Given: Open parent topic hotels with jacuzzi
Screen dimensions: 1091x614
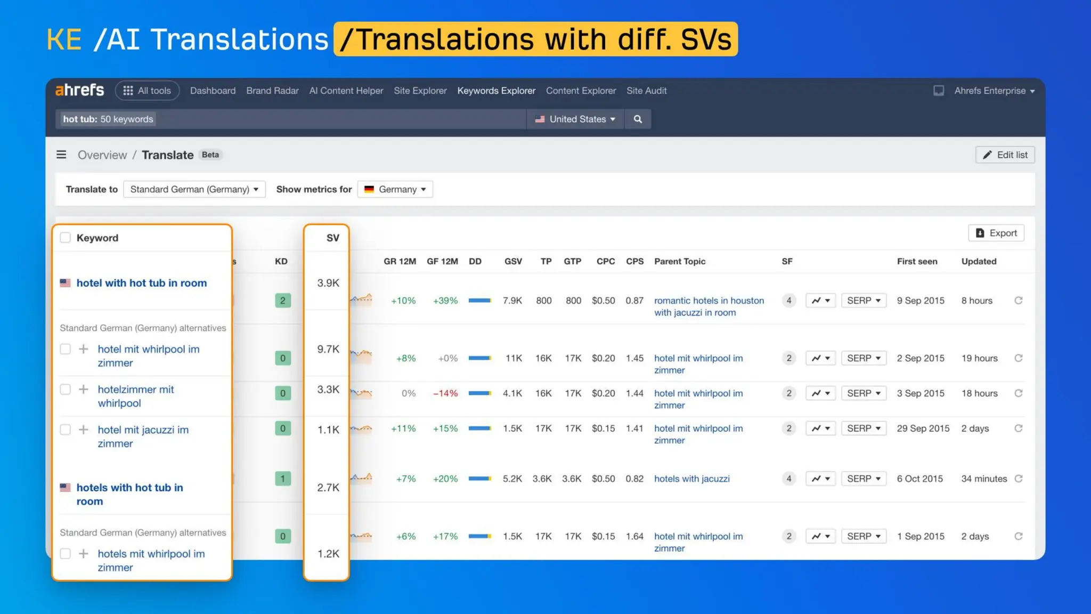Looking at the screenshot, I should point(692,479).
